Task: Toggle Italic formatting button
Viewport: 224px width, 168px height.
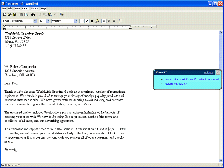Action: pyautogui.click(x=87, y=21)
